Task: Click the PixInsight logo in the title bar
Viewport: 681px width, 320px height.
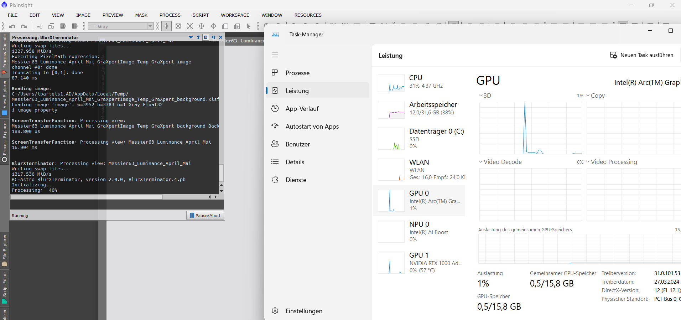Action: [x=4, y=5]
